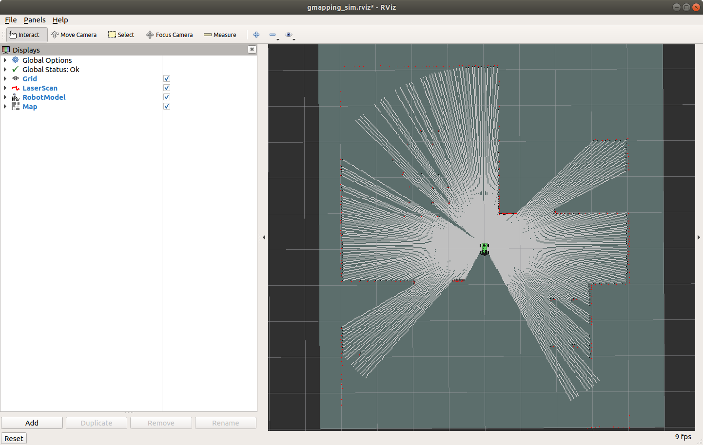Hide the Map display via its checkbox

(x=166, y=106)
